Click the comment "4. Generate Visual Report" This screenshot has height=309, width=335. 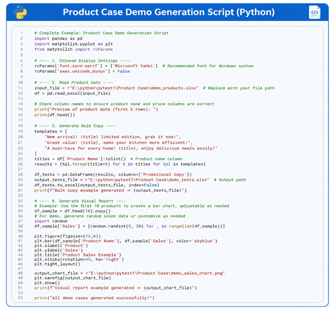[x=80, y=201]
